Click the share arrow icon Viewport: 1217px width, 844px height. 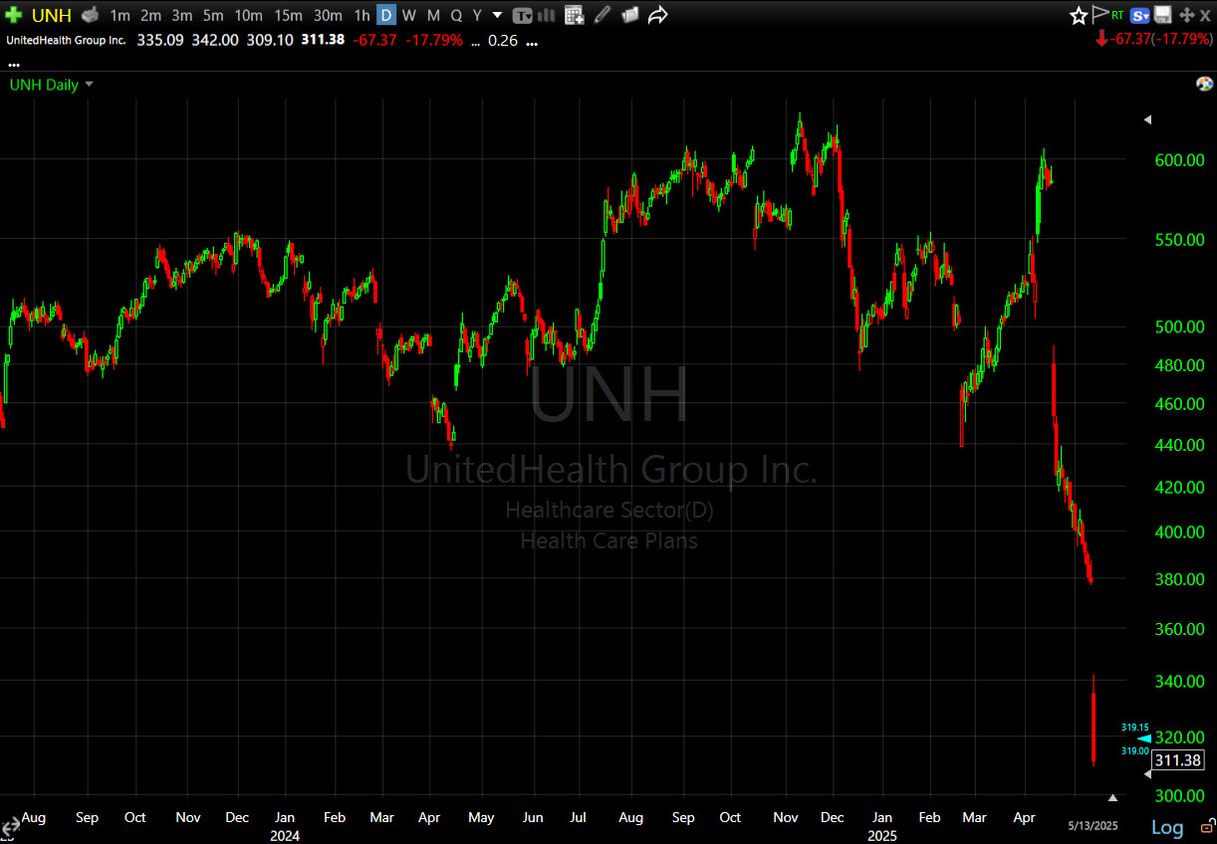click(x=657, y=15)
